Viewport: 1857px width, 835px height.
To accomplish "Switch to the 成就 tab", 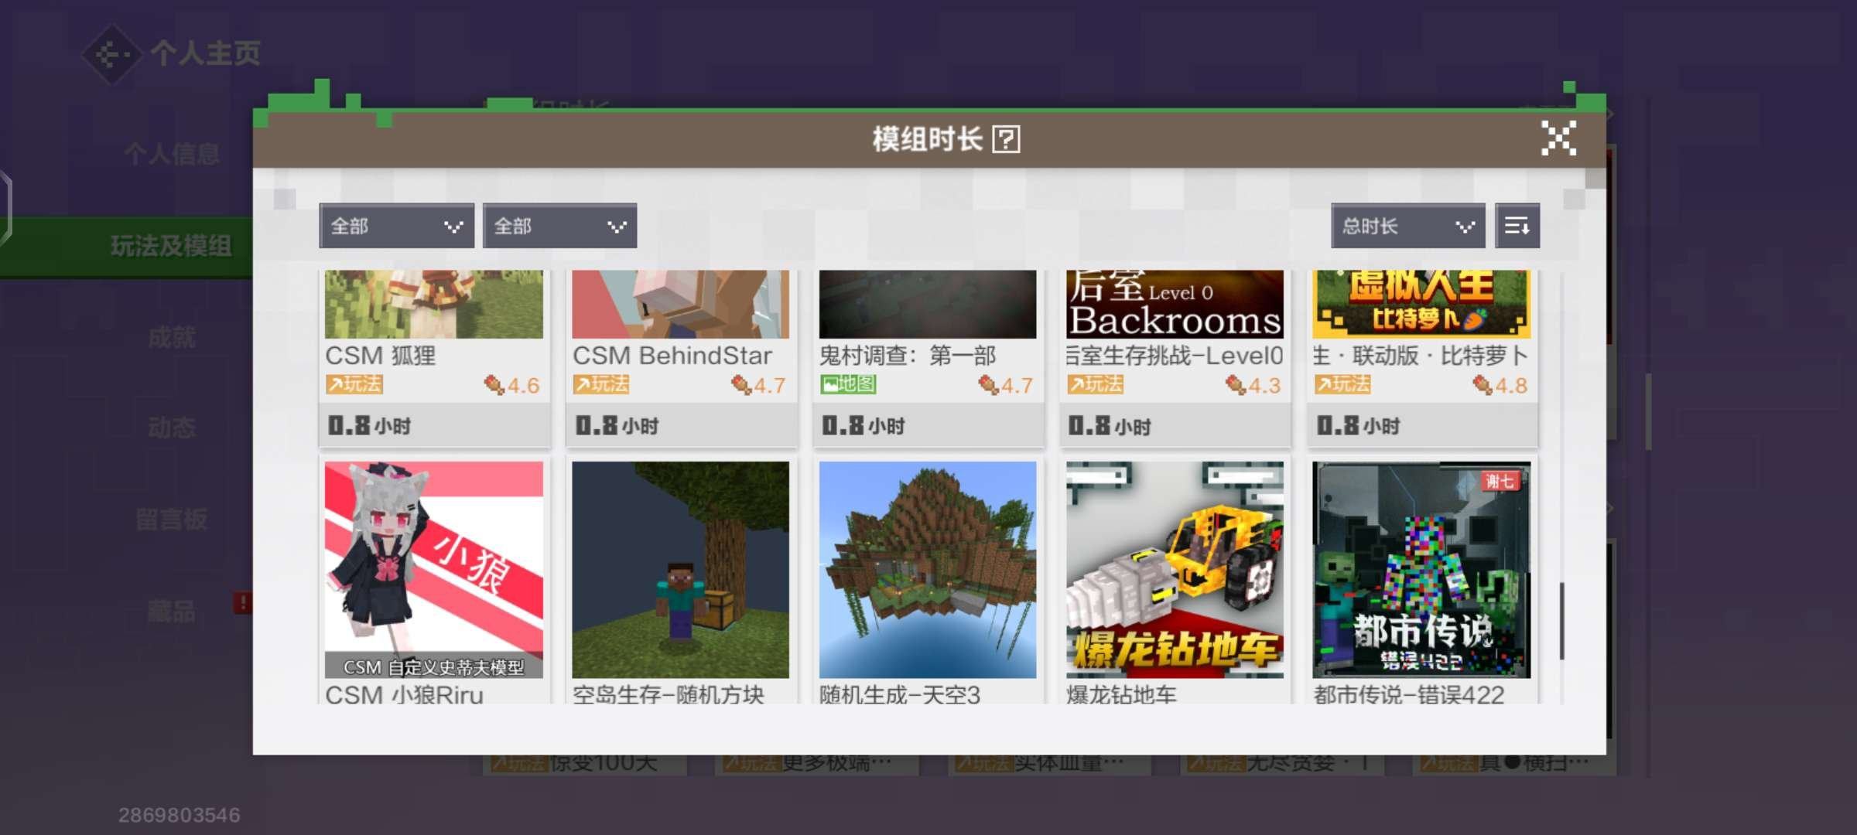I will 172,336.
